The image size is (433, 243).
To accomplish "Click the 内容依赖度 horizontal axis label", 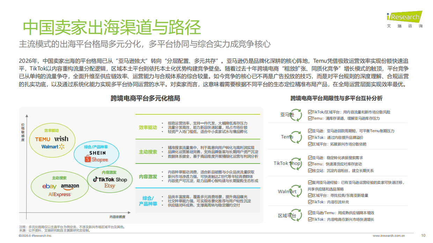I will click(x=117, y=217).
